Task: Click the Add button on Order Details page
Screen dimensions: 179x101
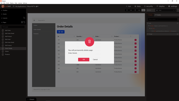Action: pyautogui.click(x=61, y=32)
